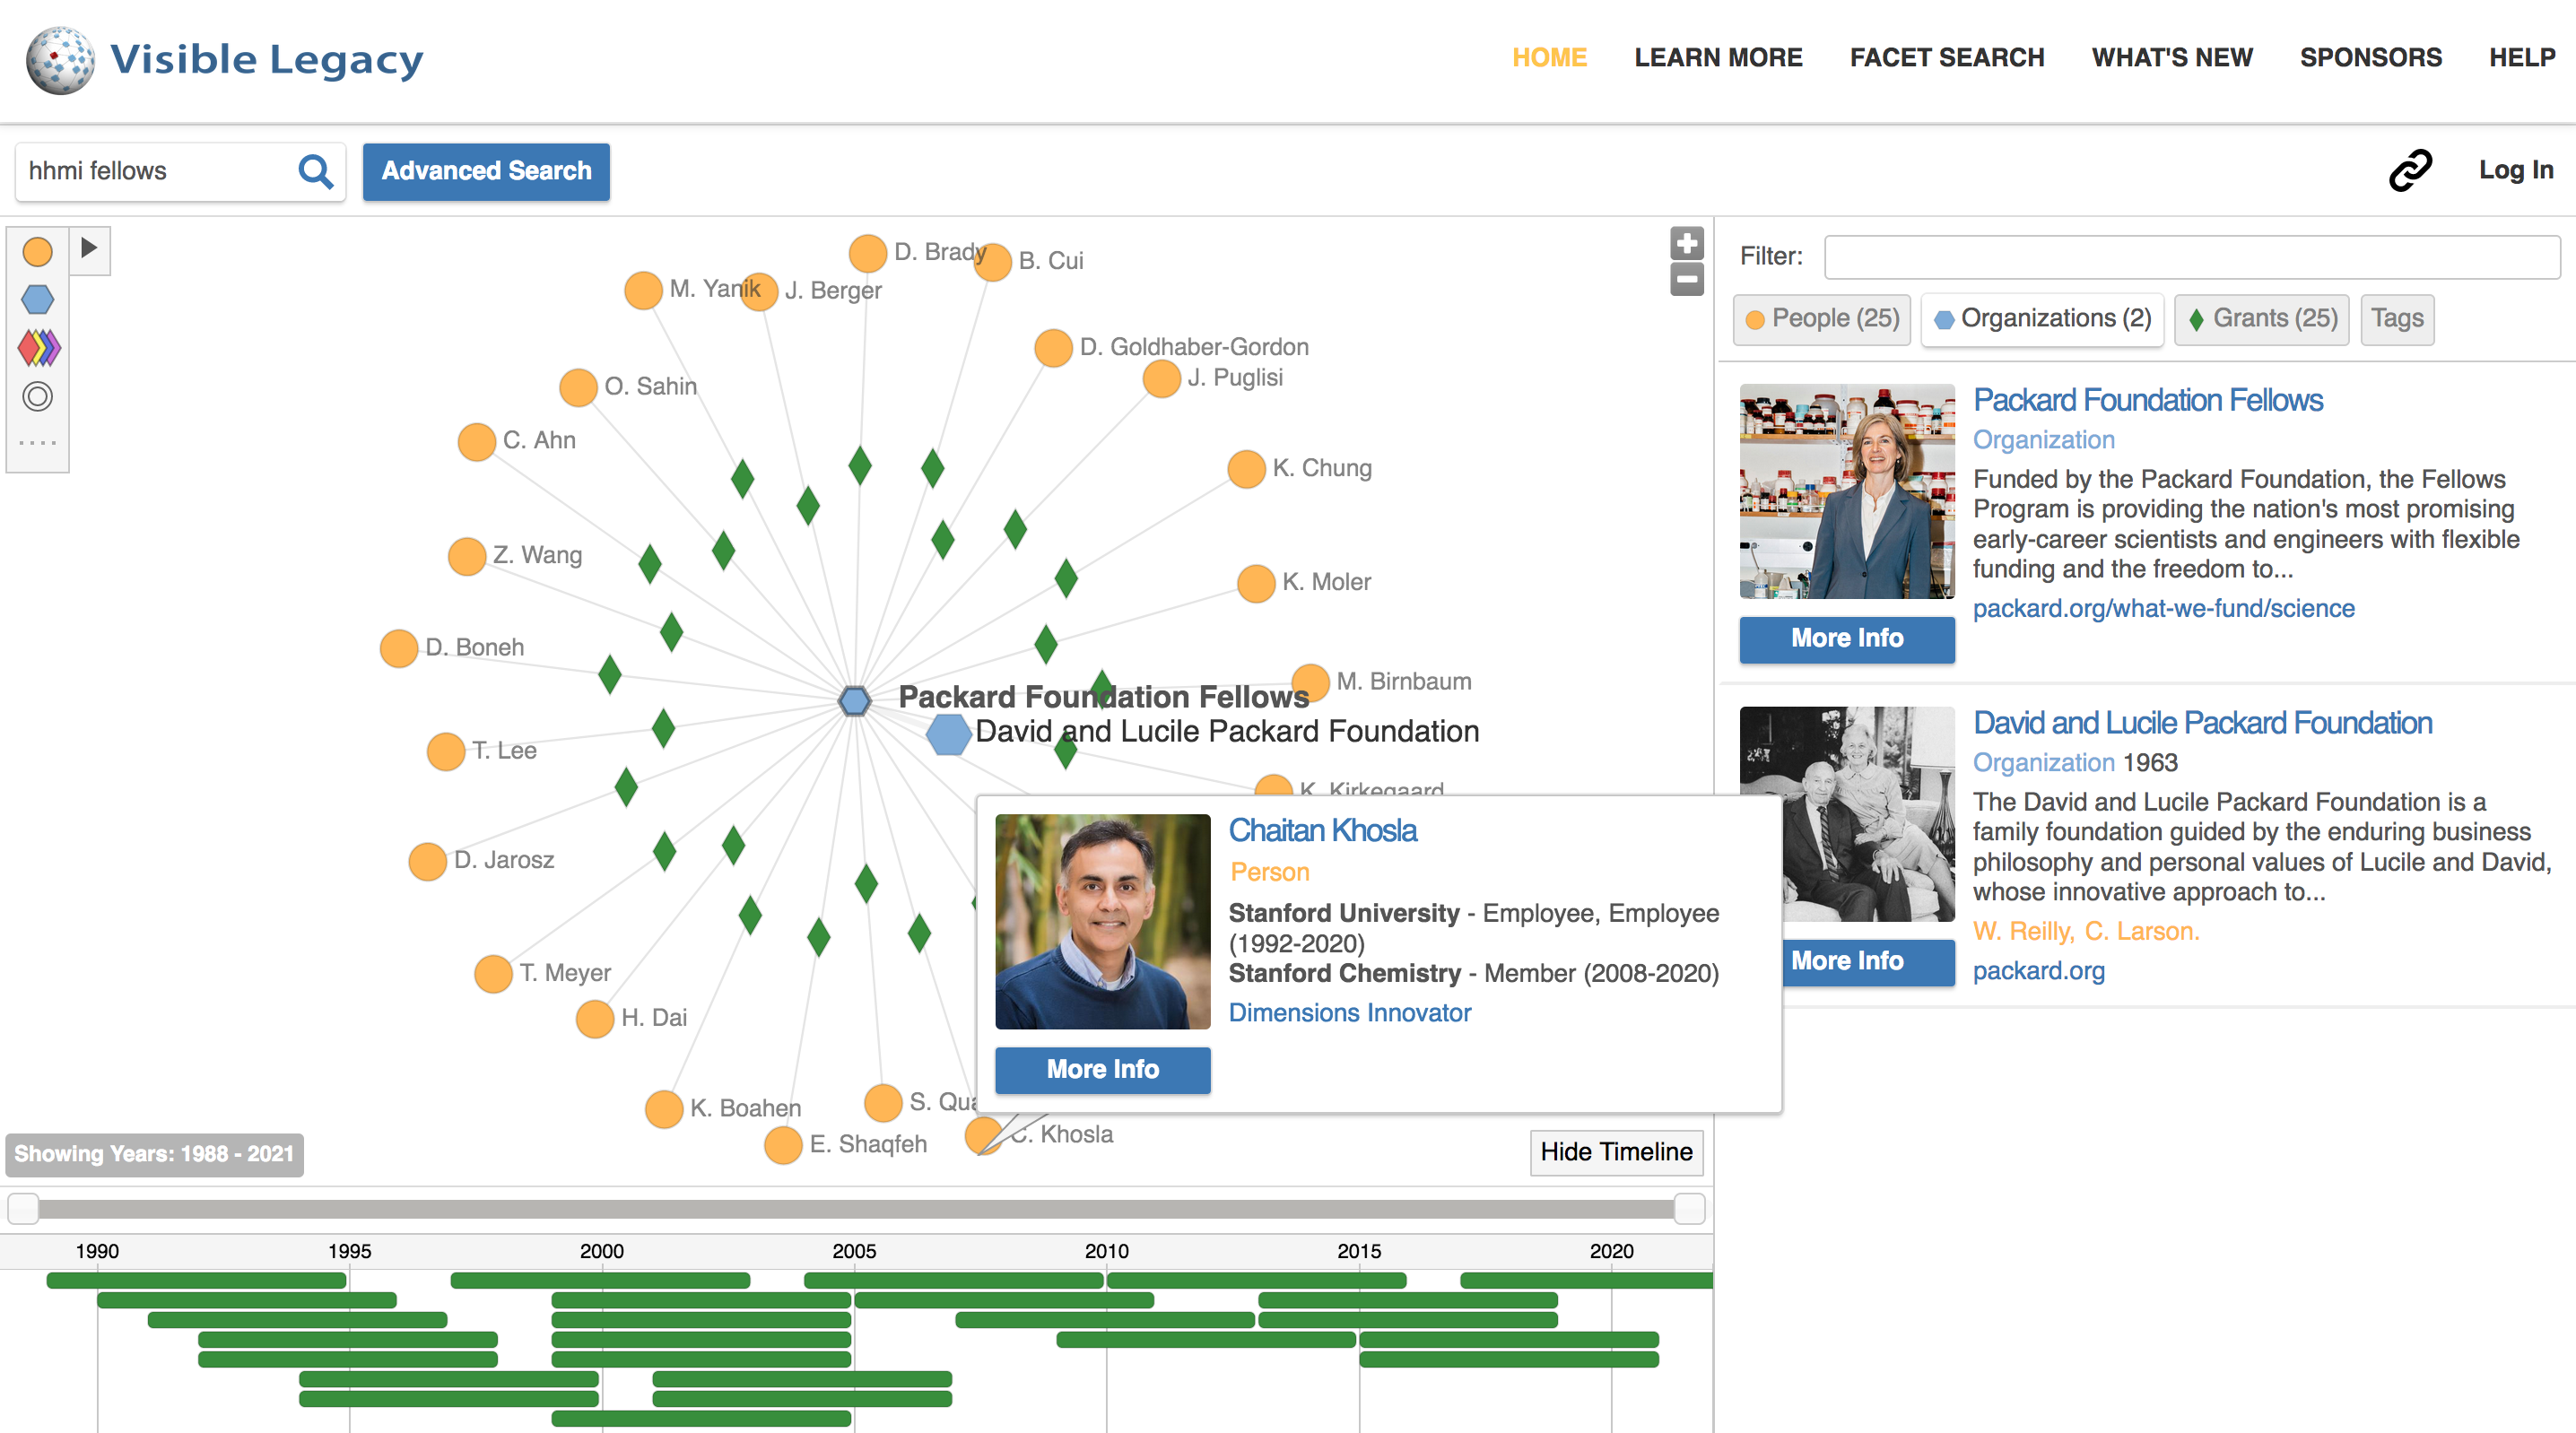Select the J. Puglisi person node
This screenshot has height=1433, width=2576.
point(1161,379)
